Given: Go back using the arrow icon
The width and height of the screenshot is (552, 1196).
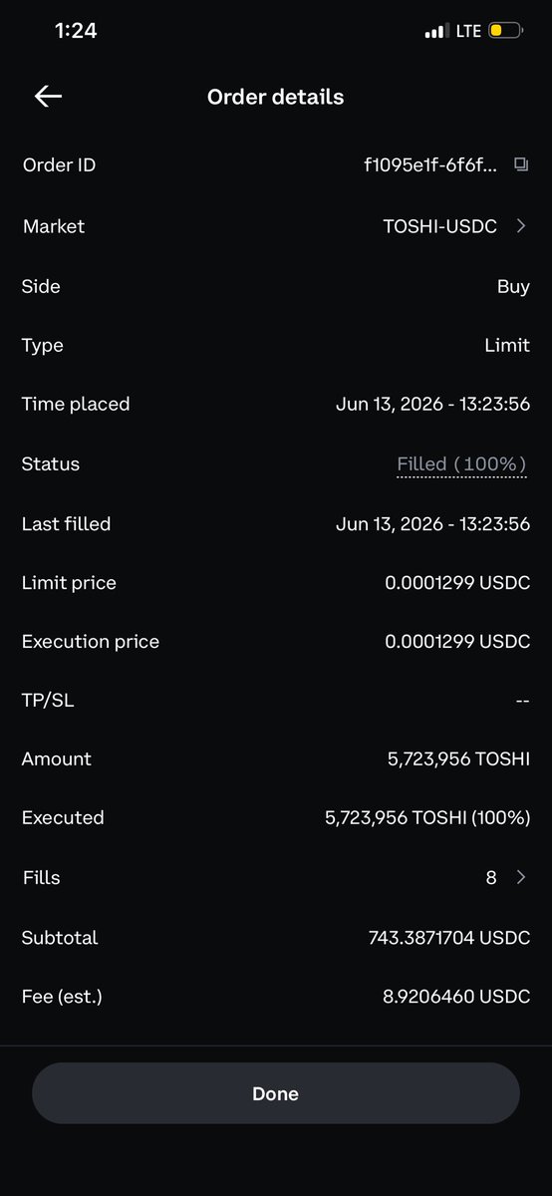Looking at the screenshot, I should [48, 96].
